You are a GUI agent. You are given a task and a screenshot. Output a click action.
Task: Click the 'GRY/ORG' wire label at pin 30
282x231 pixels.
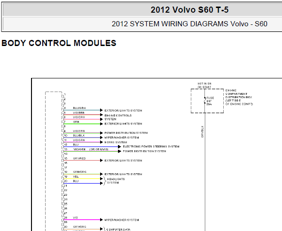[x=80, y=227]
